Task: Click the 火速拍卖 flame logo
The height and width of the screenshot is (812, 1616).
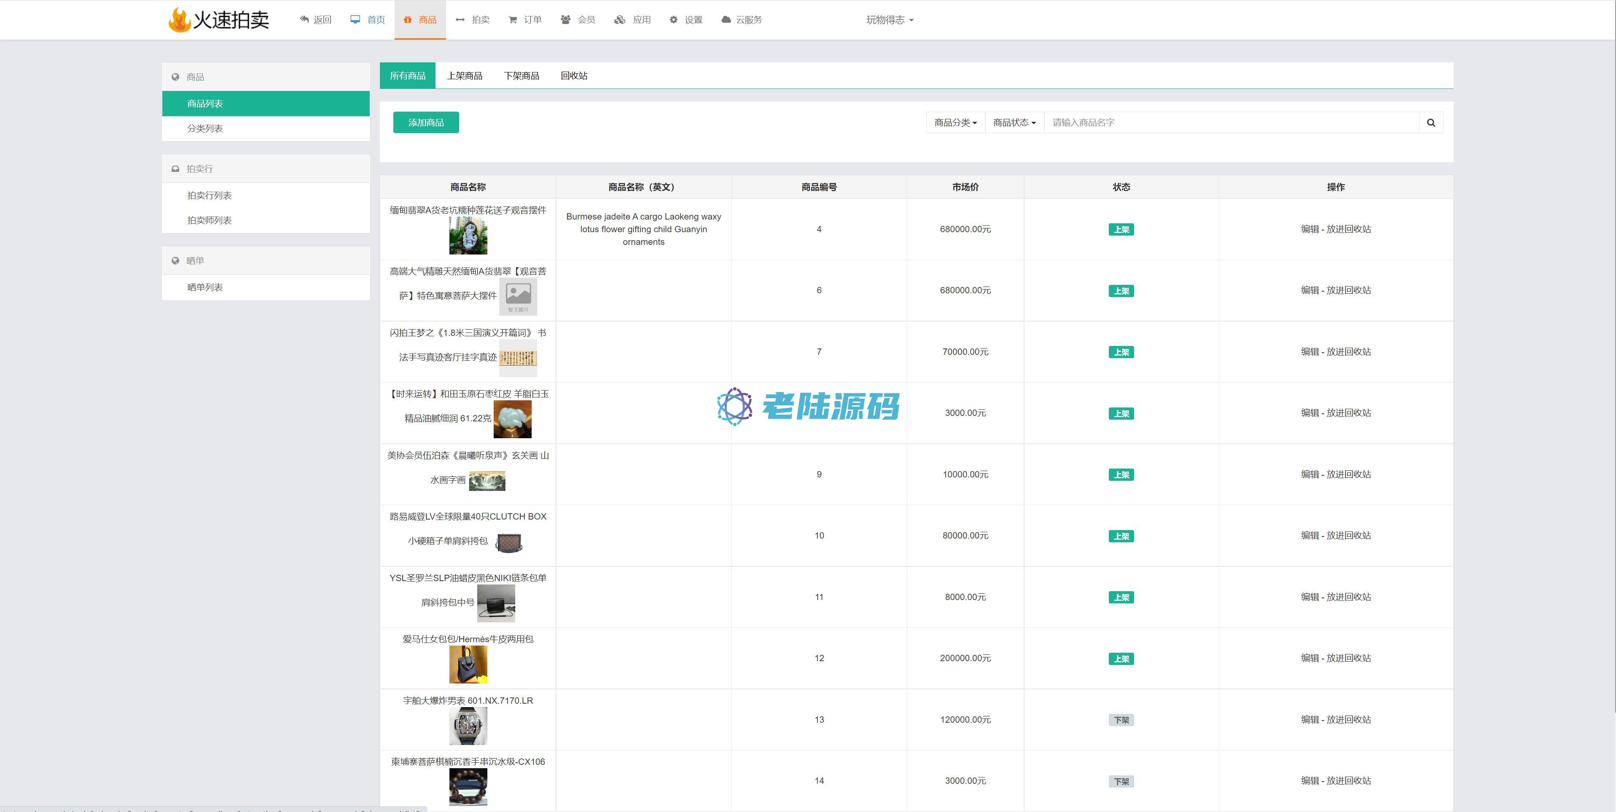Action: click(x=218, y=19)
